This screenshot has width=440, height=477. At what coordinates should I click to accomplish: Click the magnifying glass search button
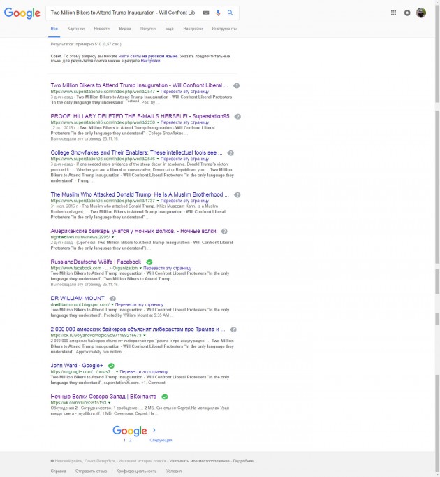tap(230, 13)
